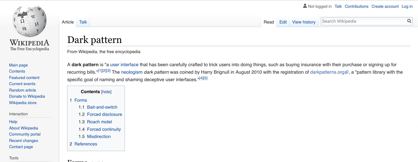
Task: Switch to the Talk tab
Action: [x=83, y=22]
